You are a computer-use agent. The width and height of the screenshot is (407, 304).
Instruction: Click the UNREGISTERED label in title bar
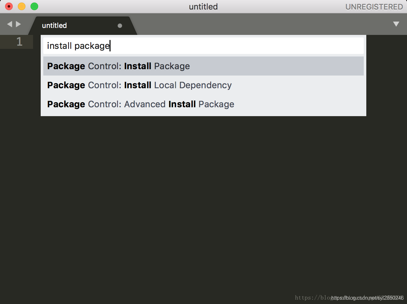point(374,7)
